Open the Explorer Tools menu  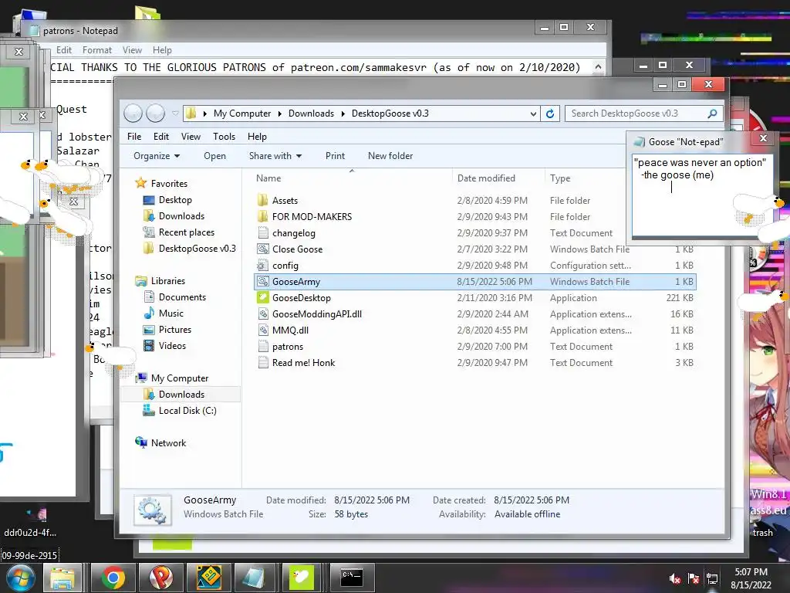point(225,137)
